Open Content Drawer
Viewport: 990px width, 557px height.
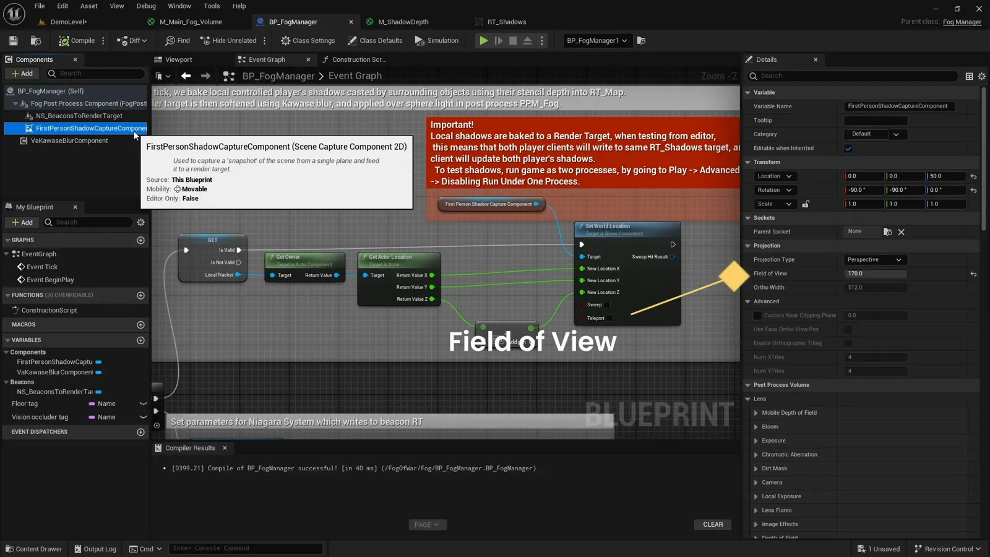33,549
